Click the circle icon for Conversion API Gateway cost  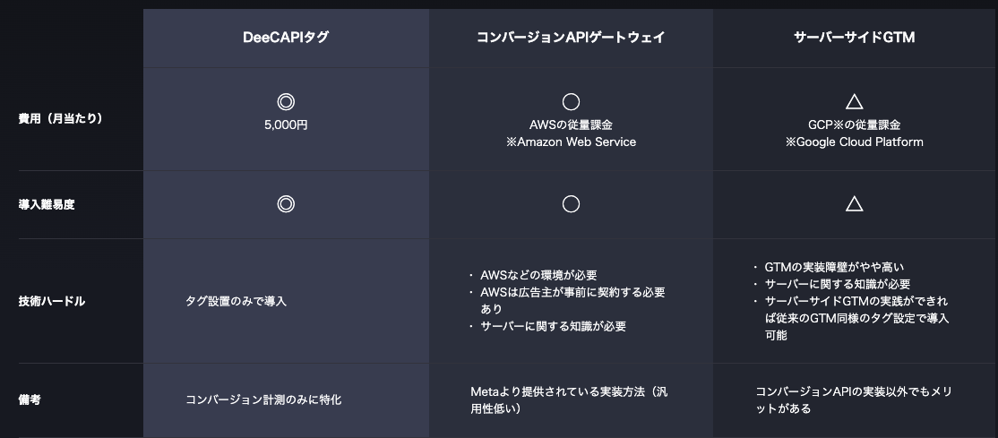[x=571, y=102]
